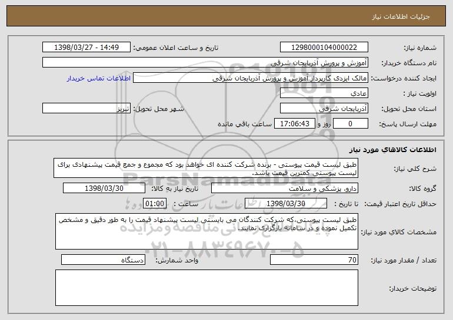Image resolution: width=453 pixels, height=320 pixels.
Task: Click the واحد شمارش field دستگاه
Action: (103, 260)
